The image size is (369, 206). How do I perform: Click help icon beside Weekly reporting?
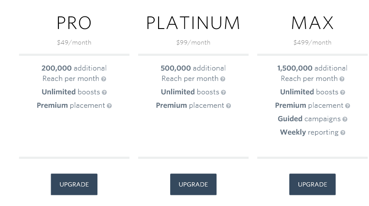coord(343,132)
